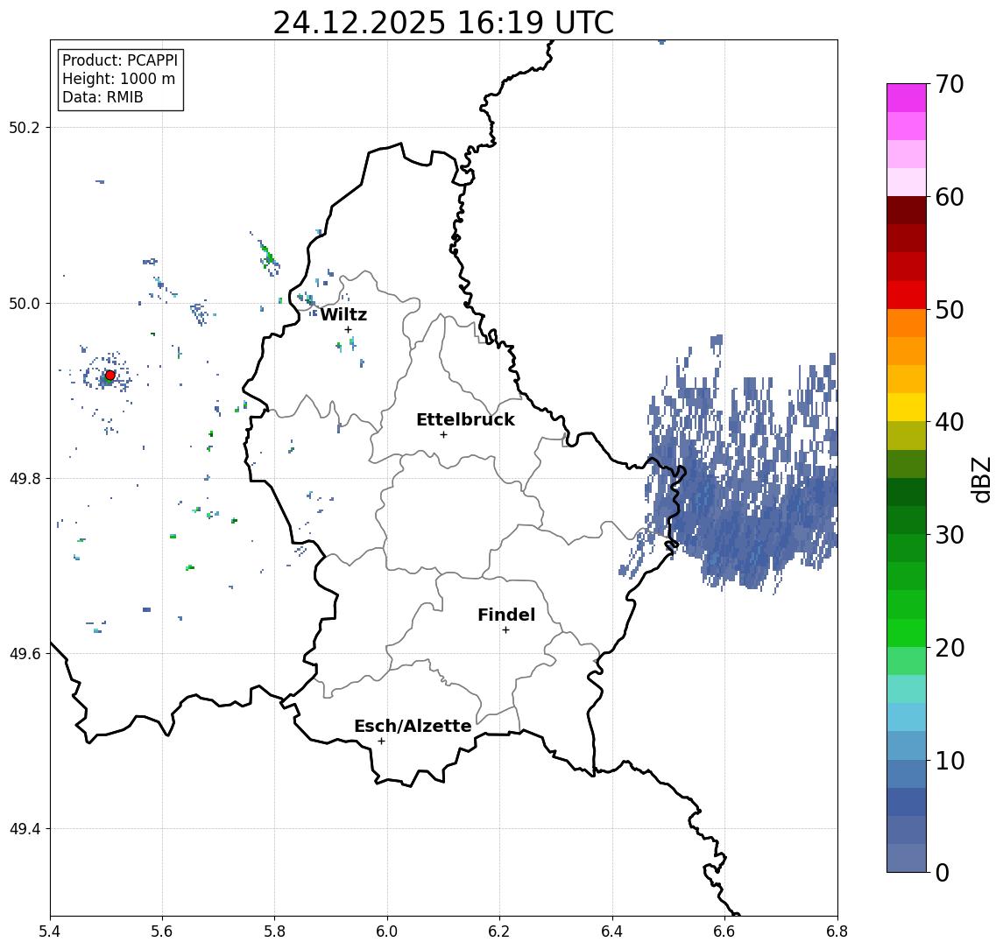Click the orange colorbar swatch below 50
Viewport: 1003px width, 949px height.
907,323
